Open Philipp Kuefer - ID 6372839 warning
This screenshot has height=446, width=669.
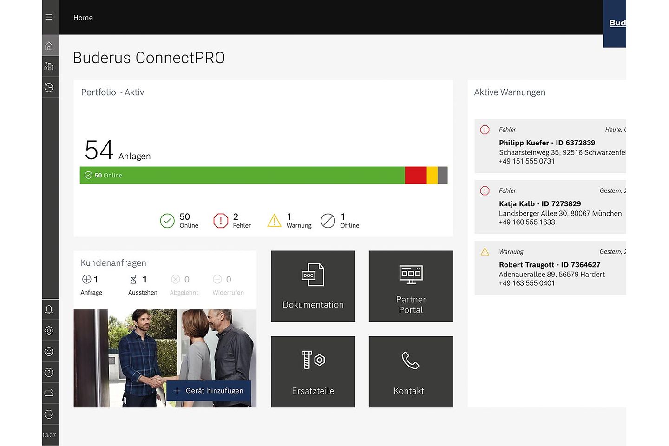click(550, 146)
